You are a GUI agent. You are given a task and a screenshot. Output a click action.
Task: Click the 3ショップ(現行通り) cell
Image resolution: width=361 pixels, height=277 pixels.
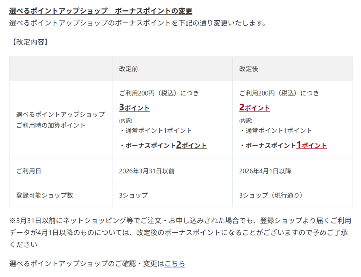pyautogui.click(x=271, y=195)
